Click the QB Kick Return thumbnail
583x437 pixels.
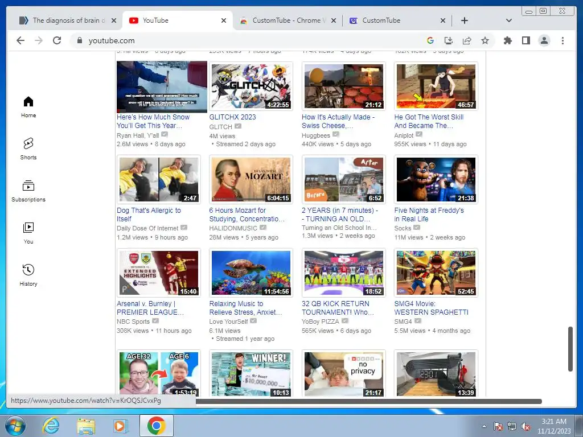pyautogui.click(x=343, y=273)
